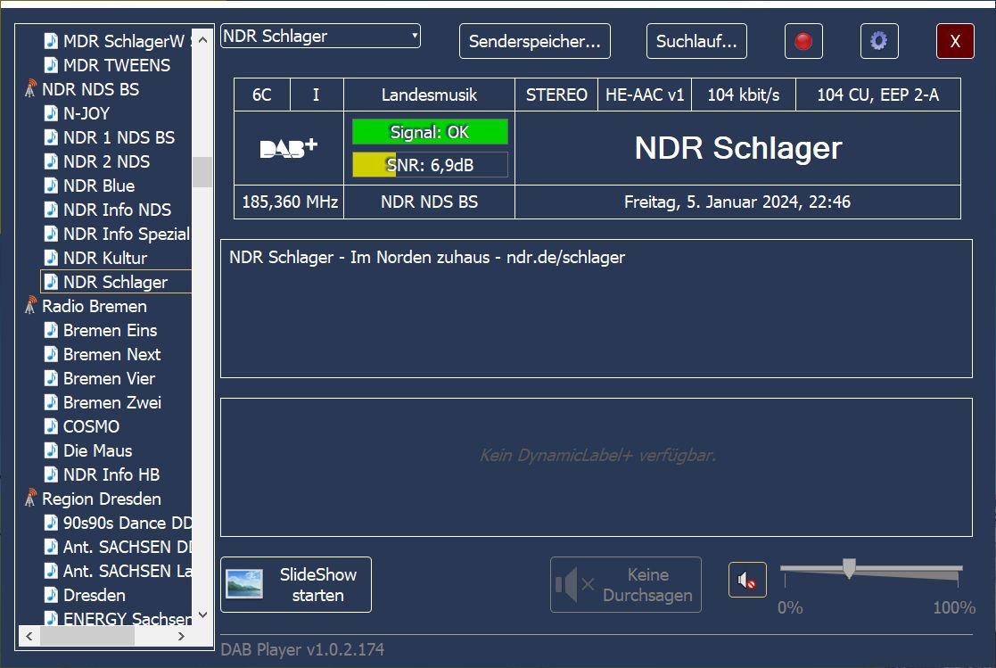Open Senderspeicher station memory
The image size is (996, 668).
tap(535, 41)
